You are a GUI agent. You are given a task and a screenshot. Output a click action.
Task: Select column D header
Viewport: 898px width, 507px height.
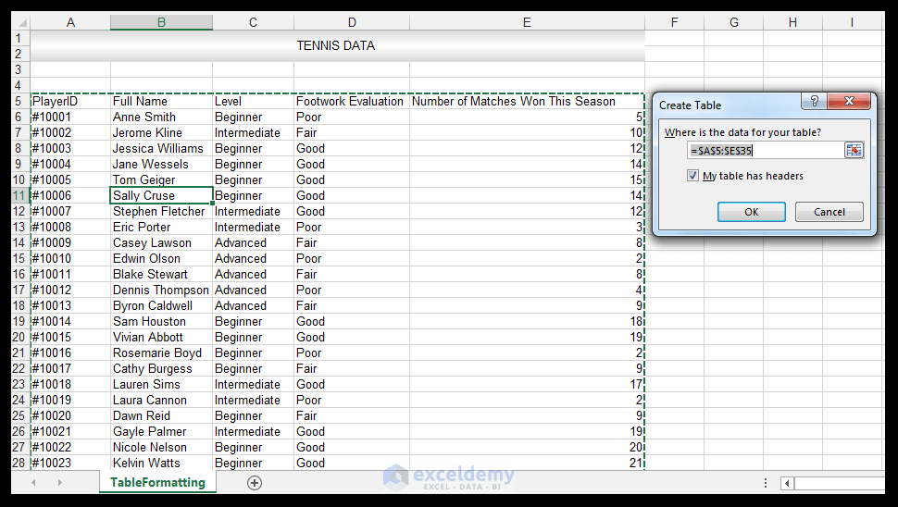click(x=352, y=22)
